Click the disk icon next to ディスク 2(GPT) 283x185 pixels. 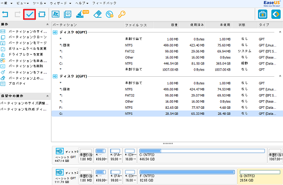point(55,76)
